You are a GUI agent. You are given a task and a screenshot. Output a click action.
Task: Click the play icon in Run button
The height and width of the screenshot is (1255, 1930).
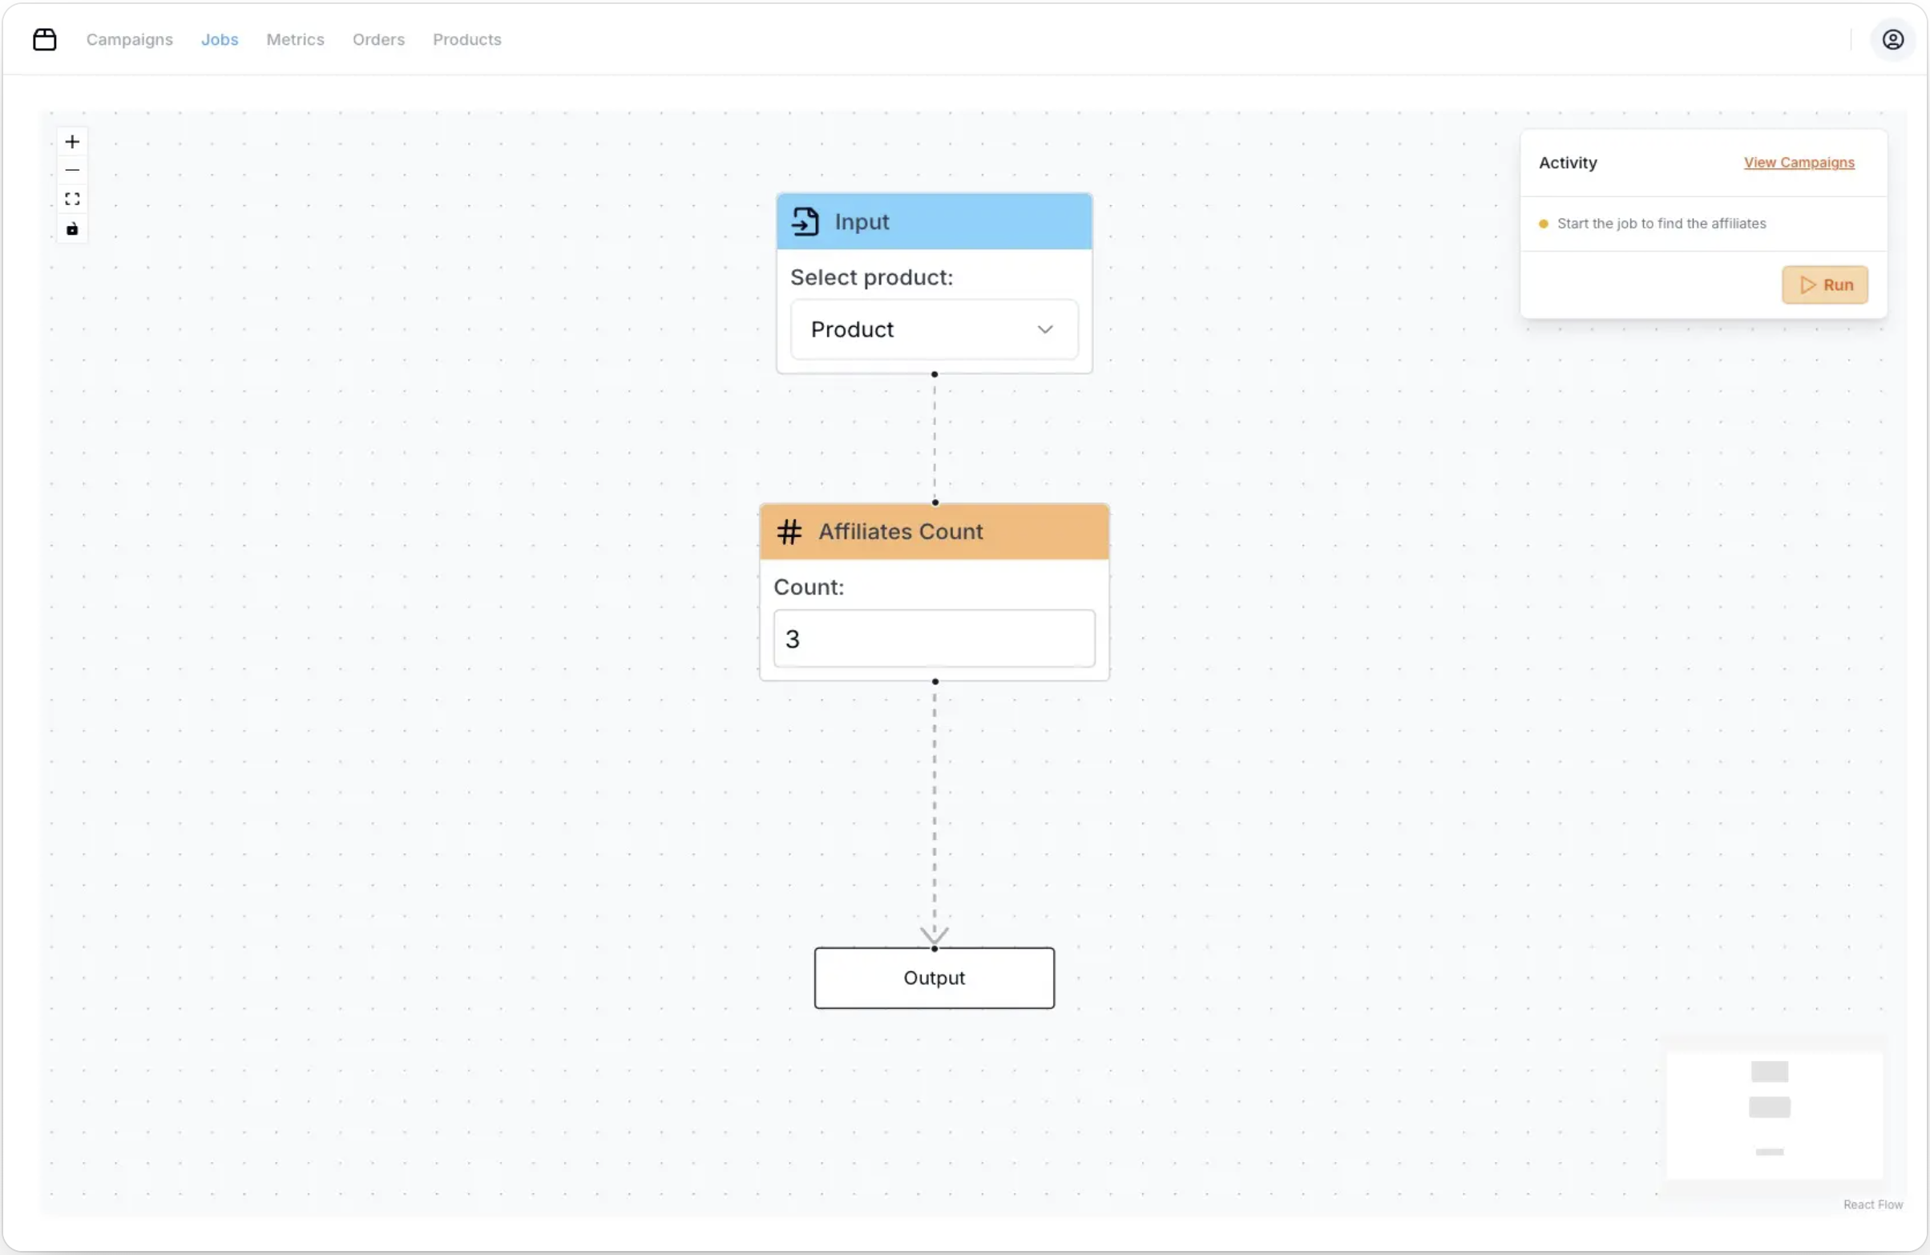click(1807, 285)
